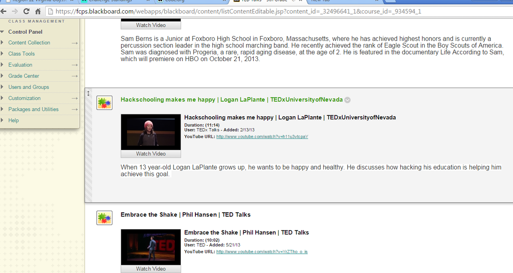Click the arrow icon right of Customization
This screenshot has width=513, height=273.
pos(74,98)
